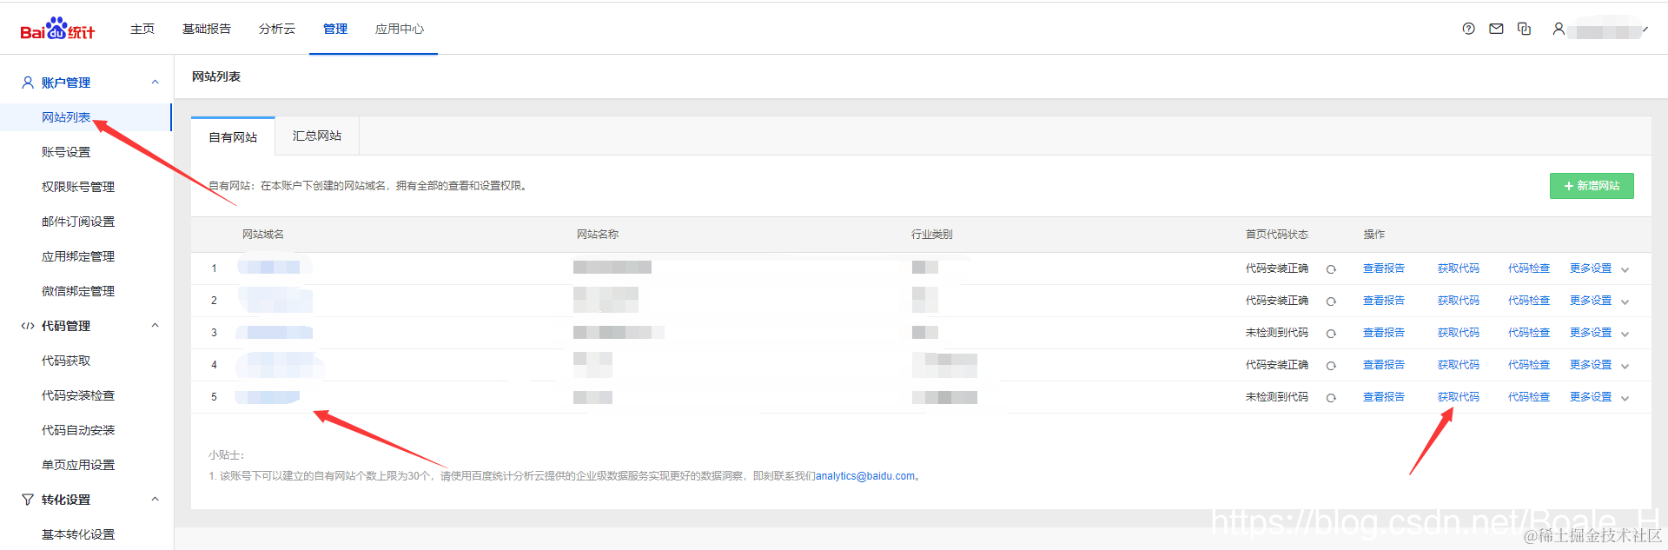1668x550 pixels.
Task: Click 获取代码 for row 3
Action: [x=1459, y=333]
